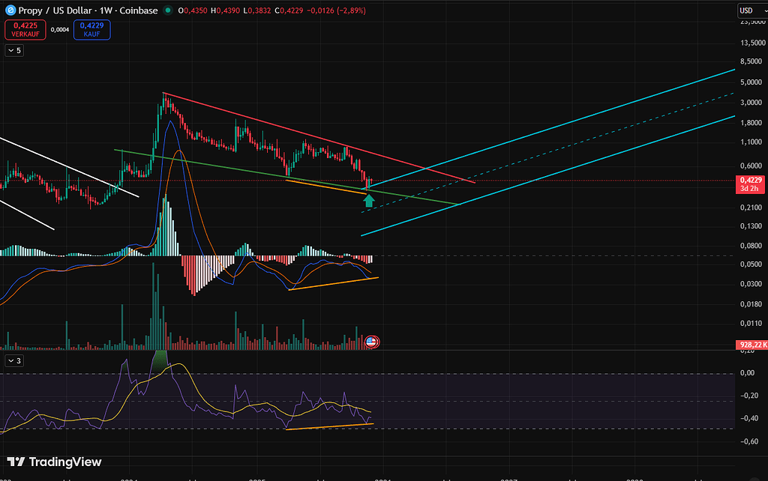
Task: Click the red 0,4229 current price label
Action: pyautogui.click(x=750, y=180)
